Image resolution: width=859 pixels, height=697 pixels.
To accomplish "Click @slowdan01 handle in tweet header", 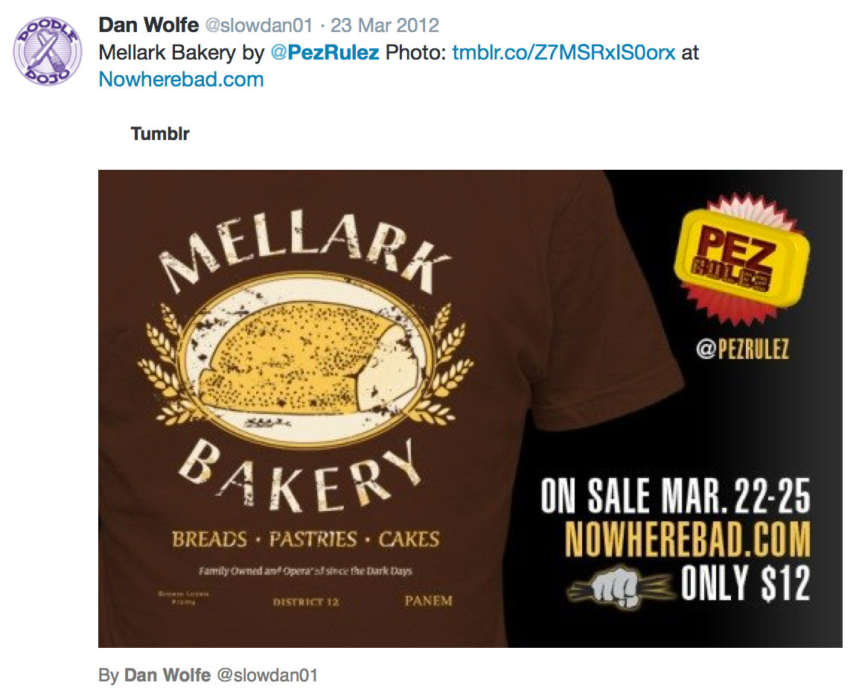I will pyautogui.click(x=258, y=26).
